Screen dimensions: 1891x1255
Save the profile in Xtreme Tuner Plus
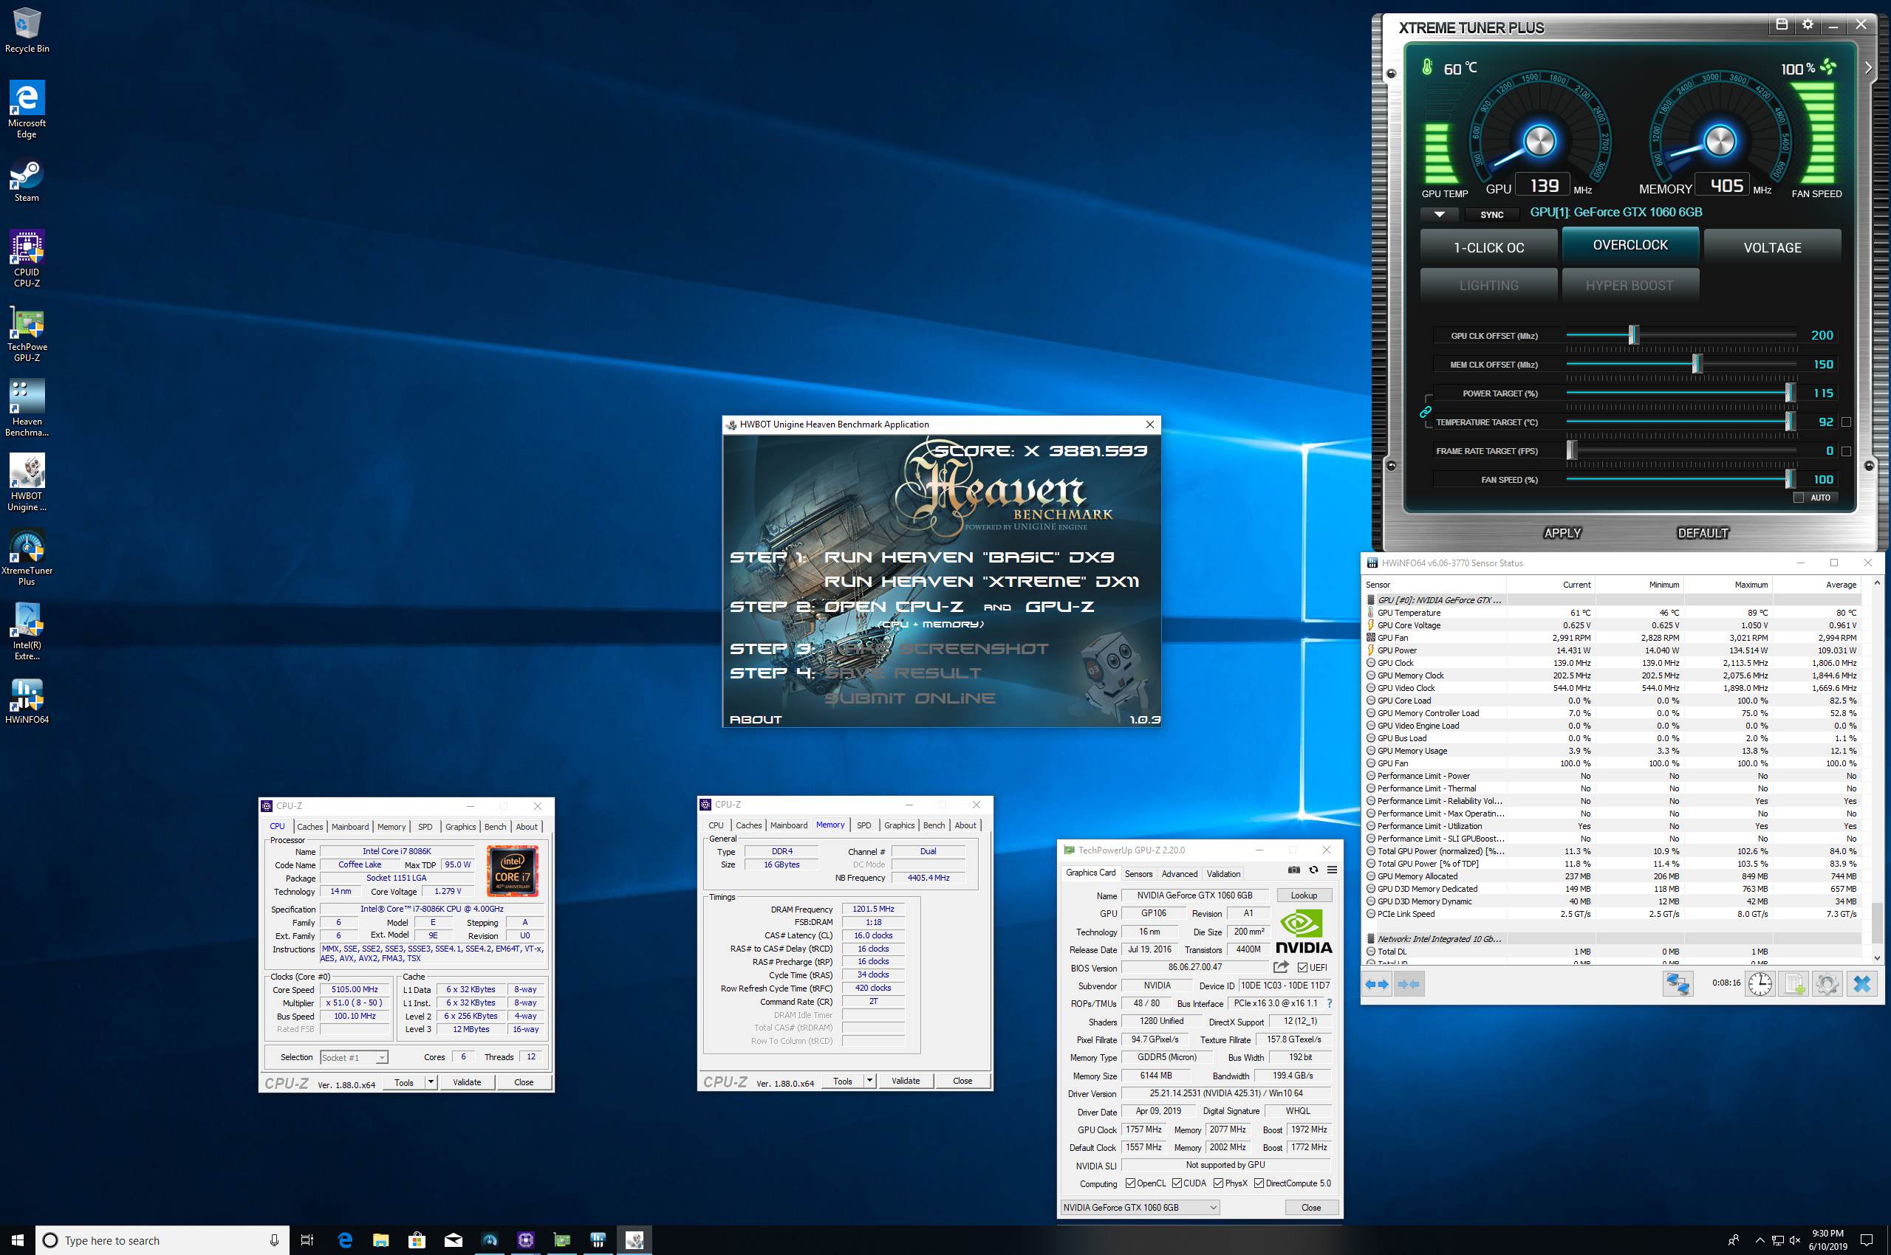(x=1782, y=24)
